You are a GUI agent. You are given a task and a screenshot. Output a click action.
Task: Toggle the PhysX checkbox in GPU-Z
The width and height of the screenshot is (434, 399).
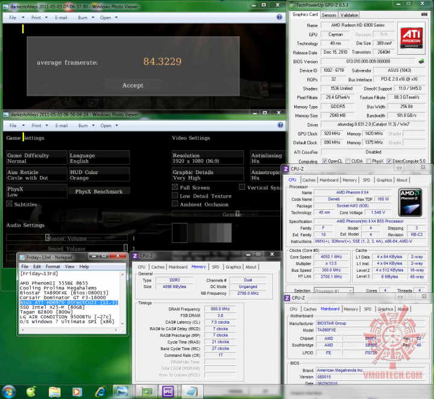(369, 161)
